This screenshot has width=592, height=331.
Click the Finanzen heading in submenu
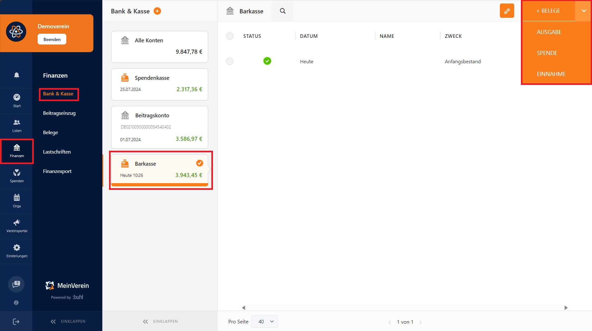[x=55, y=76]
